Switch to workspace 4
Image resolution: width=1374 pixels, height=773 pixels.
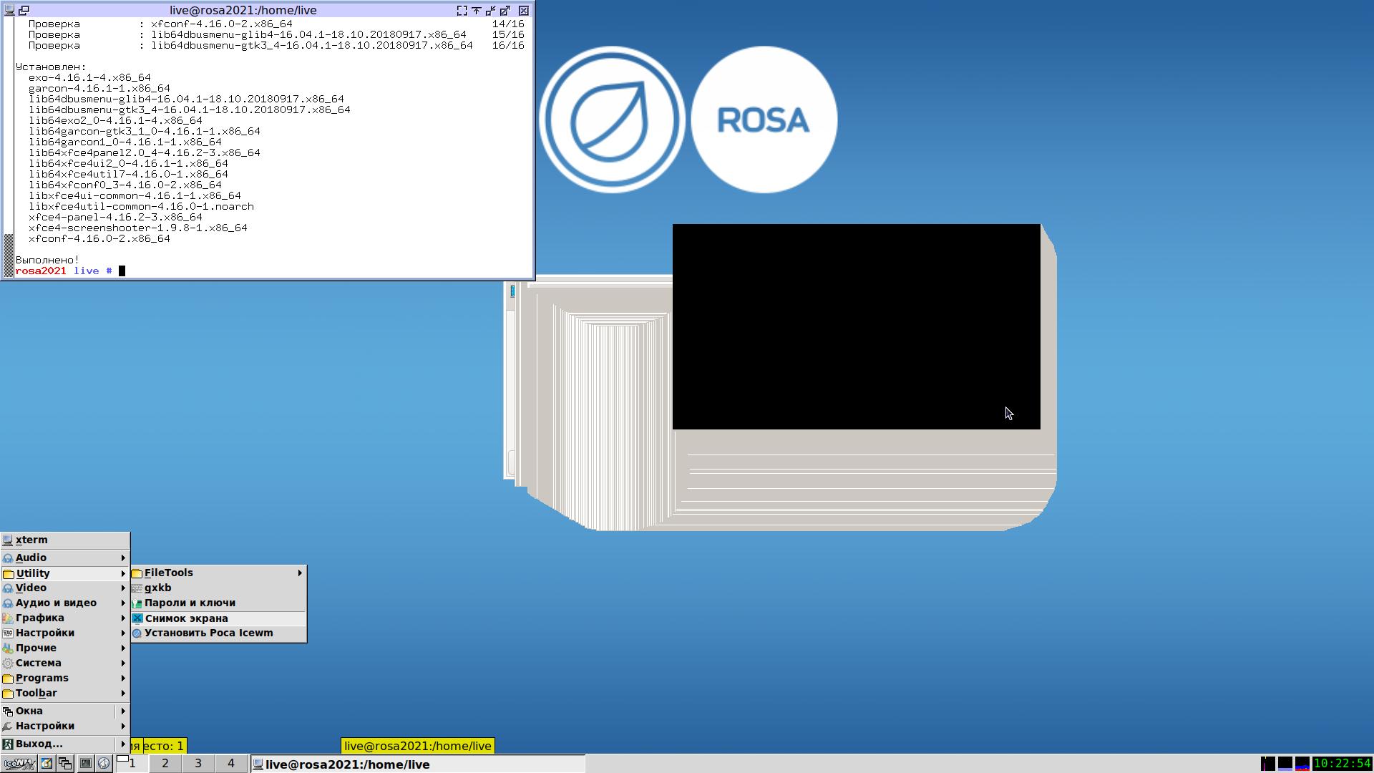coord(230,764)
